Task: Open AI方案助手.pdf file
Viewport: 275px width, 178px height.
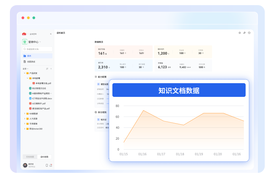Action: click(x=37, y=103)
